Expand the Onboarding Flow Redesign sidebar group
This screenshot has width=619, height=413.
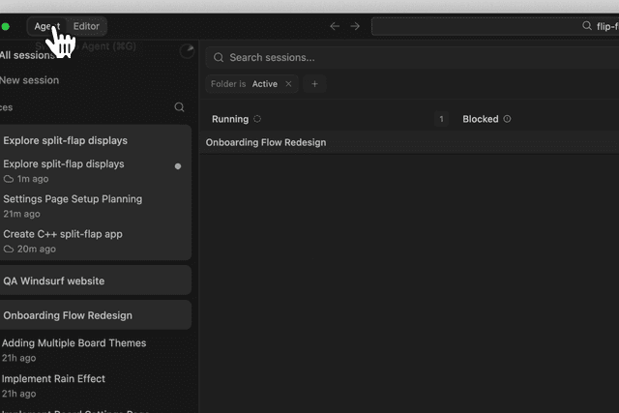click(68, 315)
